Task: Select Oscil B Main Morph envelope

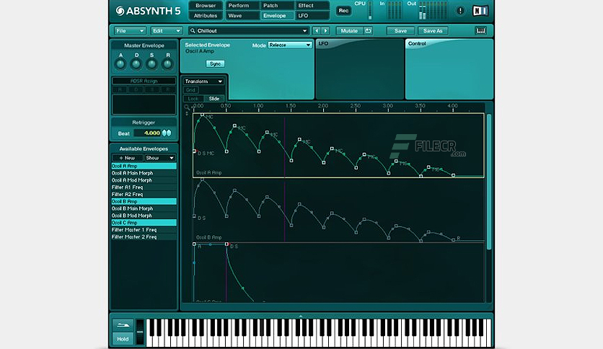Action: coord(144,208)
